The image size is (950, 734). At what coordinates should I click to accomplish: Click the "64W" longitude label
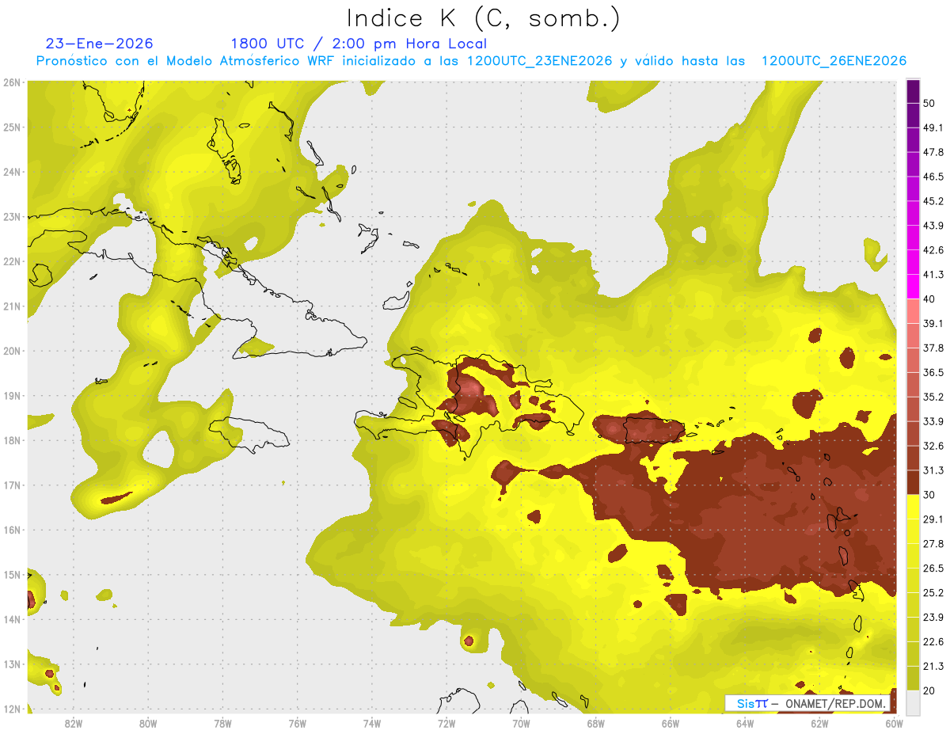[745, 723]
